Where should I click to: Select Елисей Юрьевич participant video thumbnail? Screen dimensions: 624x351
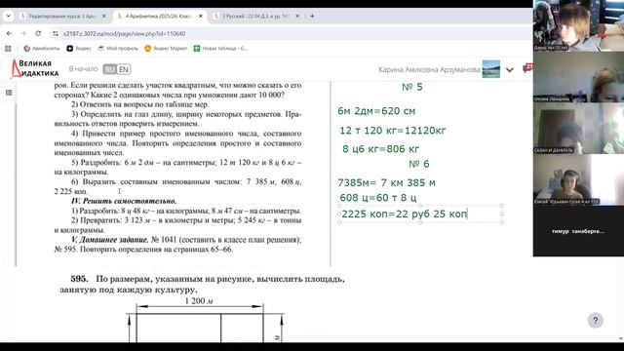click(578, 179)
